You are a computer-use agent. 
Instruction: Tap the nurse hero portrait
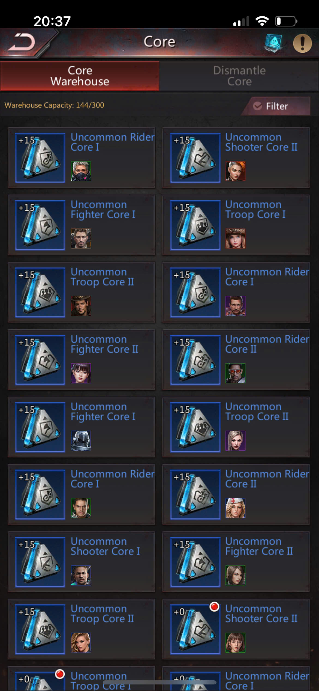[235, 508]
